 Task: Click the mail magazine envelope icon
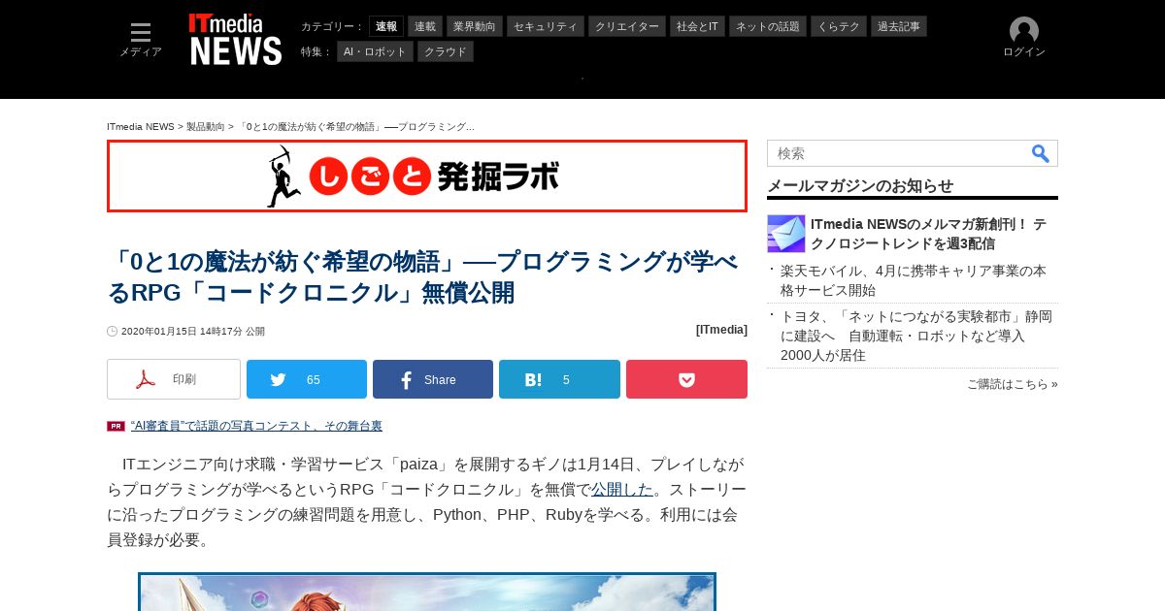pos(786,234)
